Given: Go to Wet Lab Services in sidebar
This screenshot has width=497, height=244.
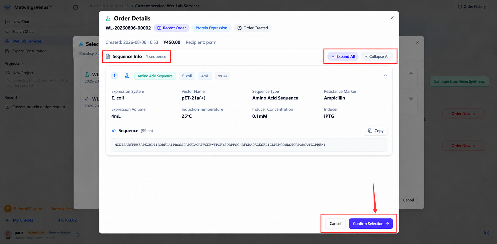Looking at the screenshot, I should (x=41, y=41).
